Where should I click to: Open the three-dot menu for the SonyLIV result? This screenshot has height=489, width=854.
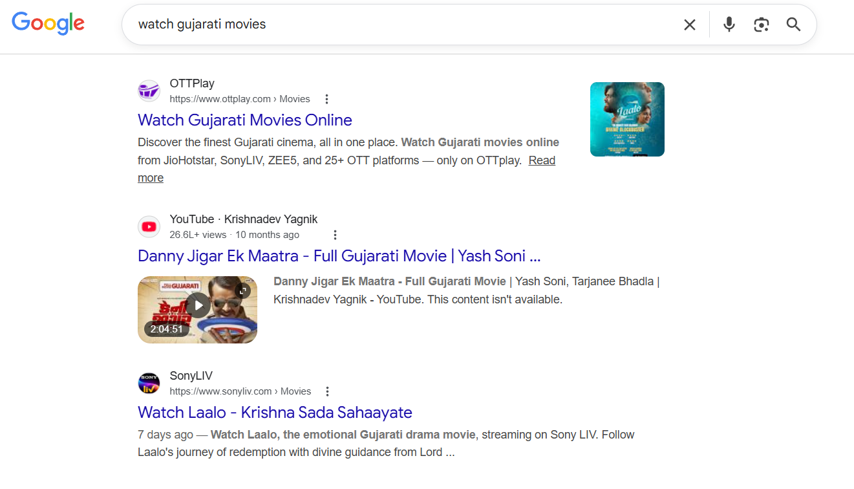(x=326, y=391)
